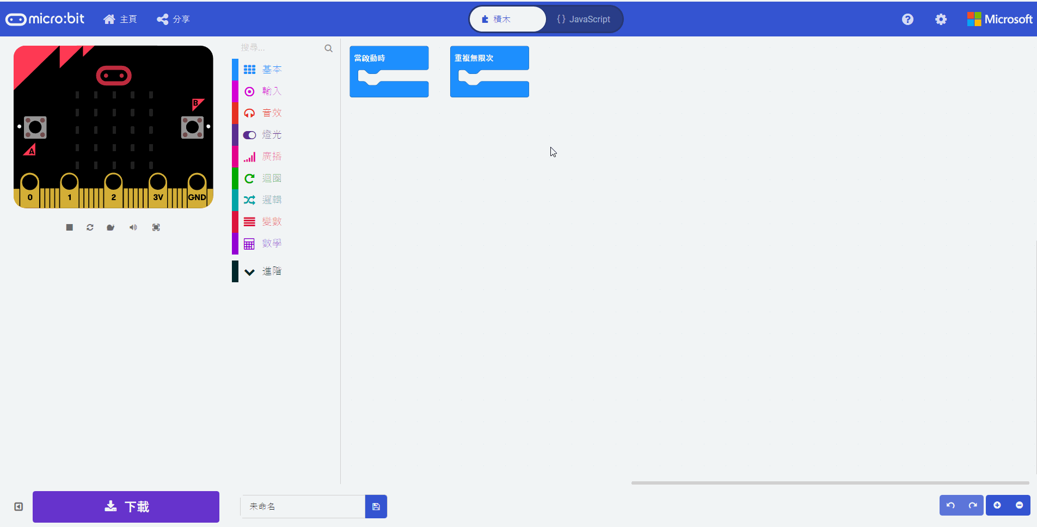This screenshot has height=527, width=1037.
Task: Open the editor settings gear
Action: [x=941, y=19]
